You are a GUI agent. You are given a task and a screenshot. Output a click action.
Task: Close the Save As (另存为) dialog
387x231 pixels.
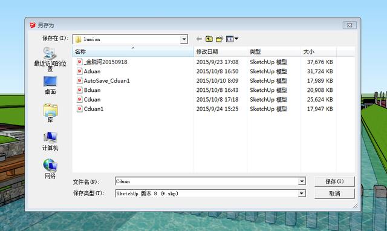[350, 25]
